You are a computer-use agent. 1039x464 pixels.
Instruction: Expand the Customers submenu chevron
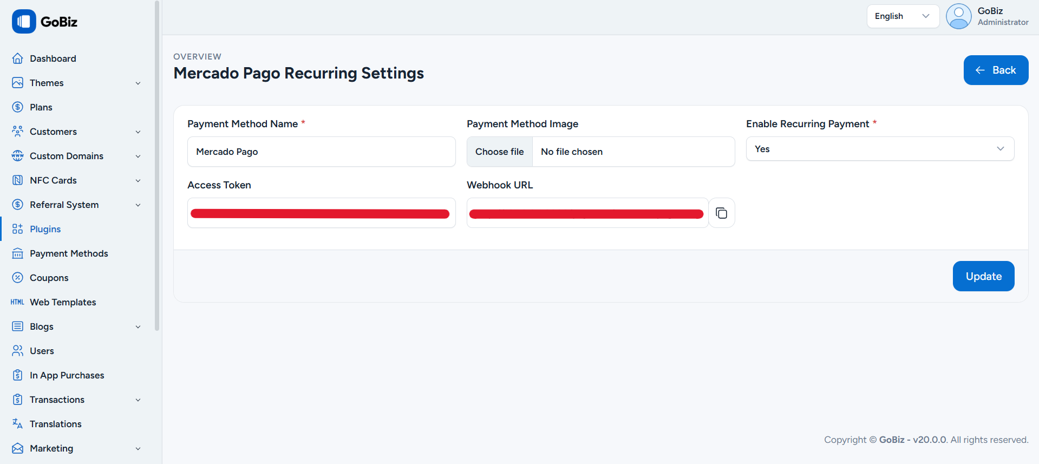click(x=138, y=132)
